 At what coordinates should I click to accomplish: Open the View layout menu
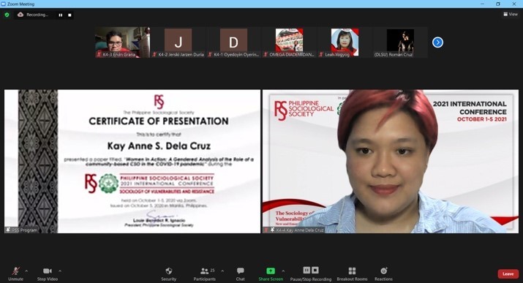(x=511, y=14)
